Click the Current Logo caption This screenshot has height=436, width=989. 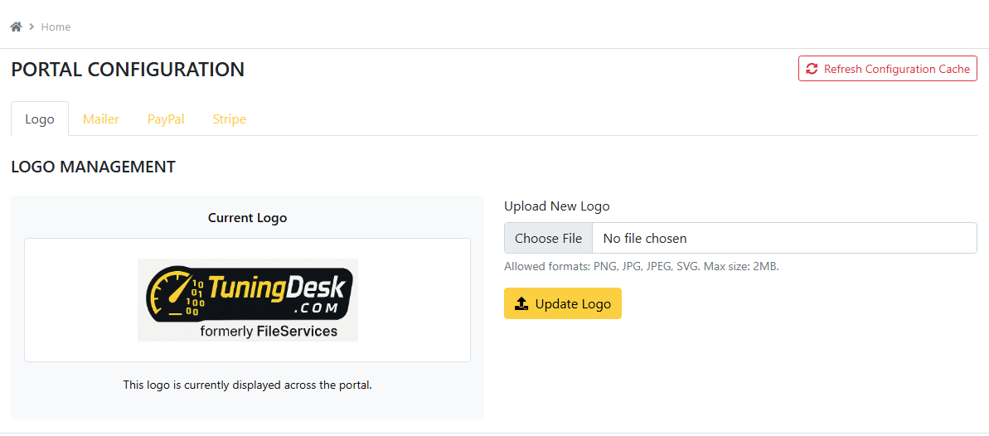247,217
